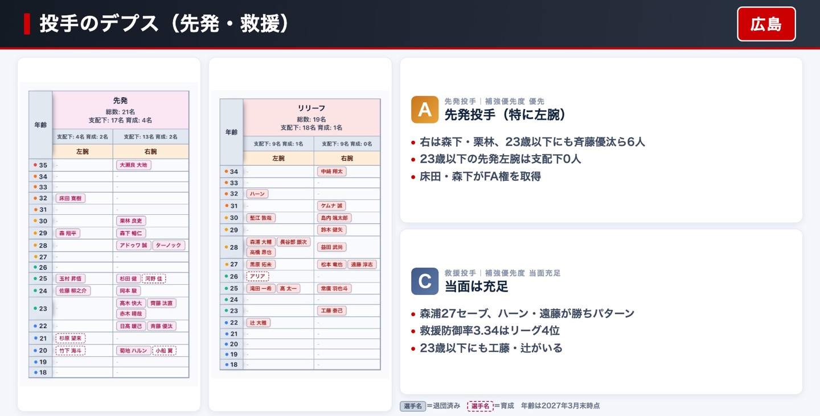
Task: Select 森 翔平 in left-handed starters
Action: 68,233
